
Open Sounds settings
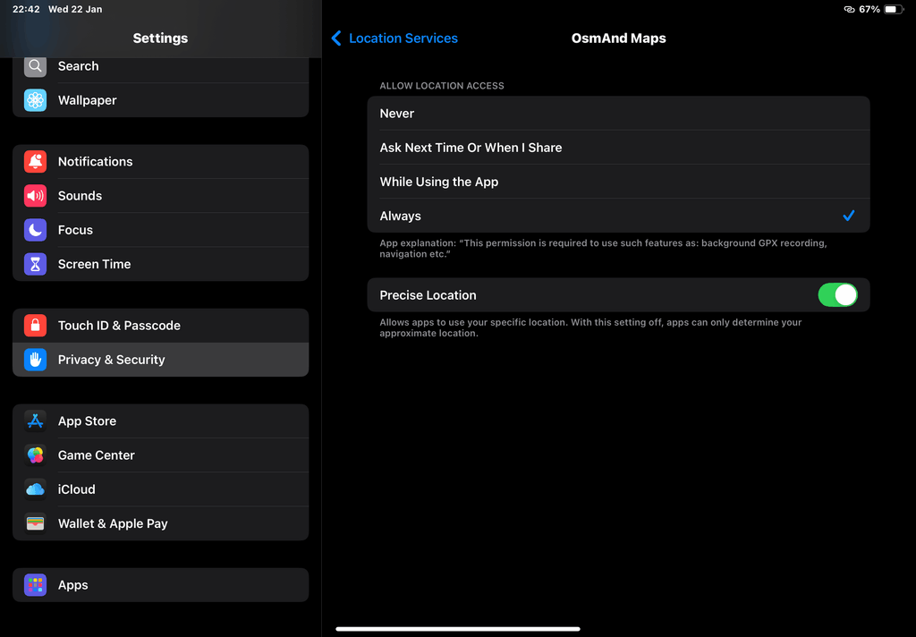[x=161, y=196]
